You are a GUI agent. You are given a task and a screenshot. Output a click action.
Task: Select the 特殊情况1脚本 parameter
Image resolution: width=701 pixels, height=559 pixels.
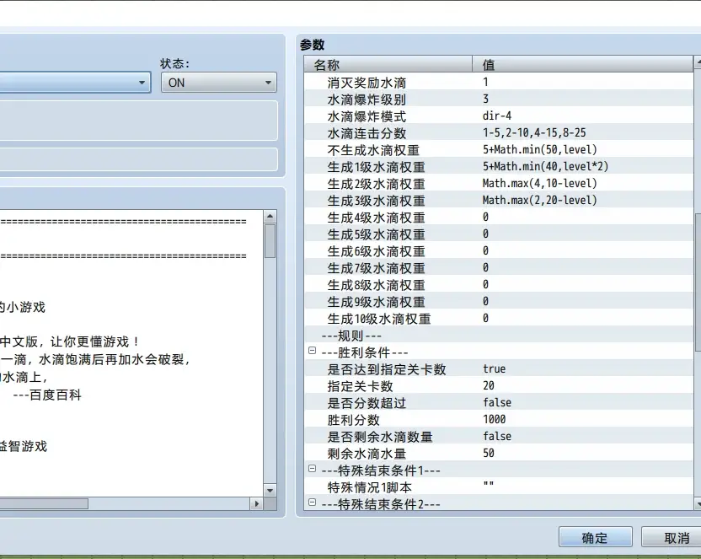pos(369,487)
